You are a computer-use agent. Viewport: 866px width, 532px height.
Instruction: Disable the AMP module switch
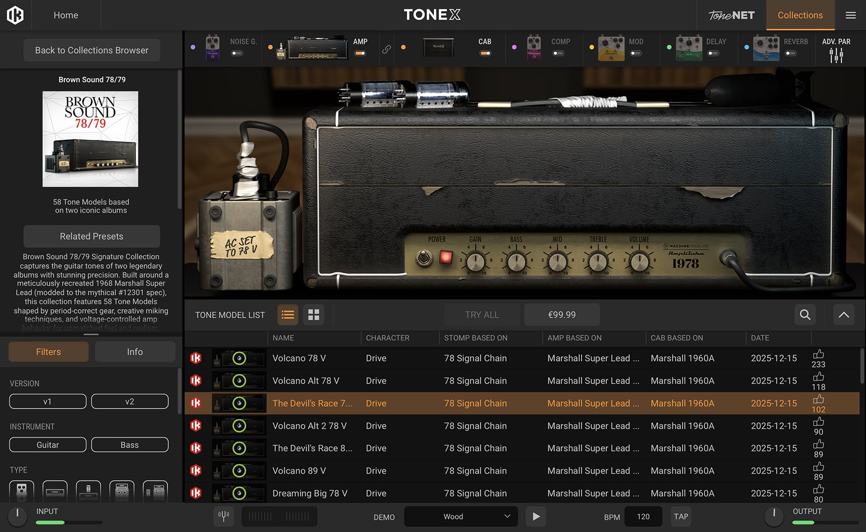360,53
